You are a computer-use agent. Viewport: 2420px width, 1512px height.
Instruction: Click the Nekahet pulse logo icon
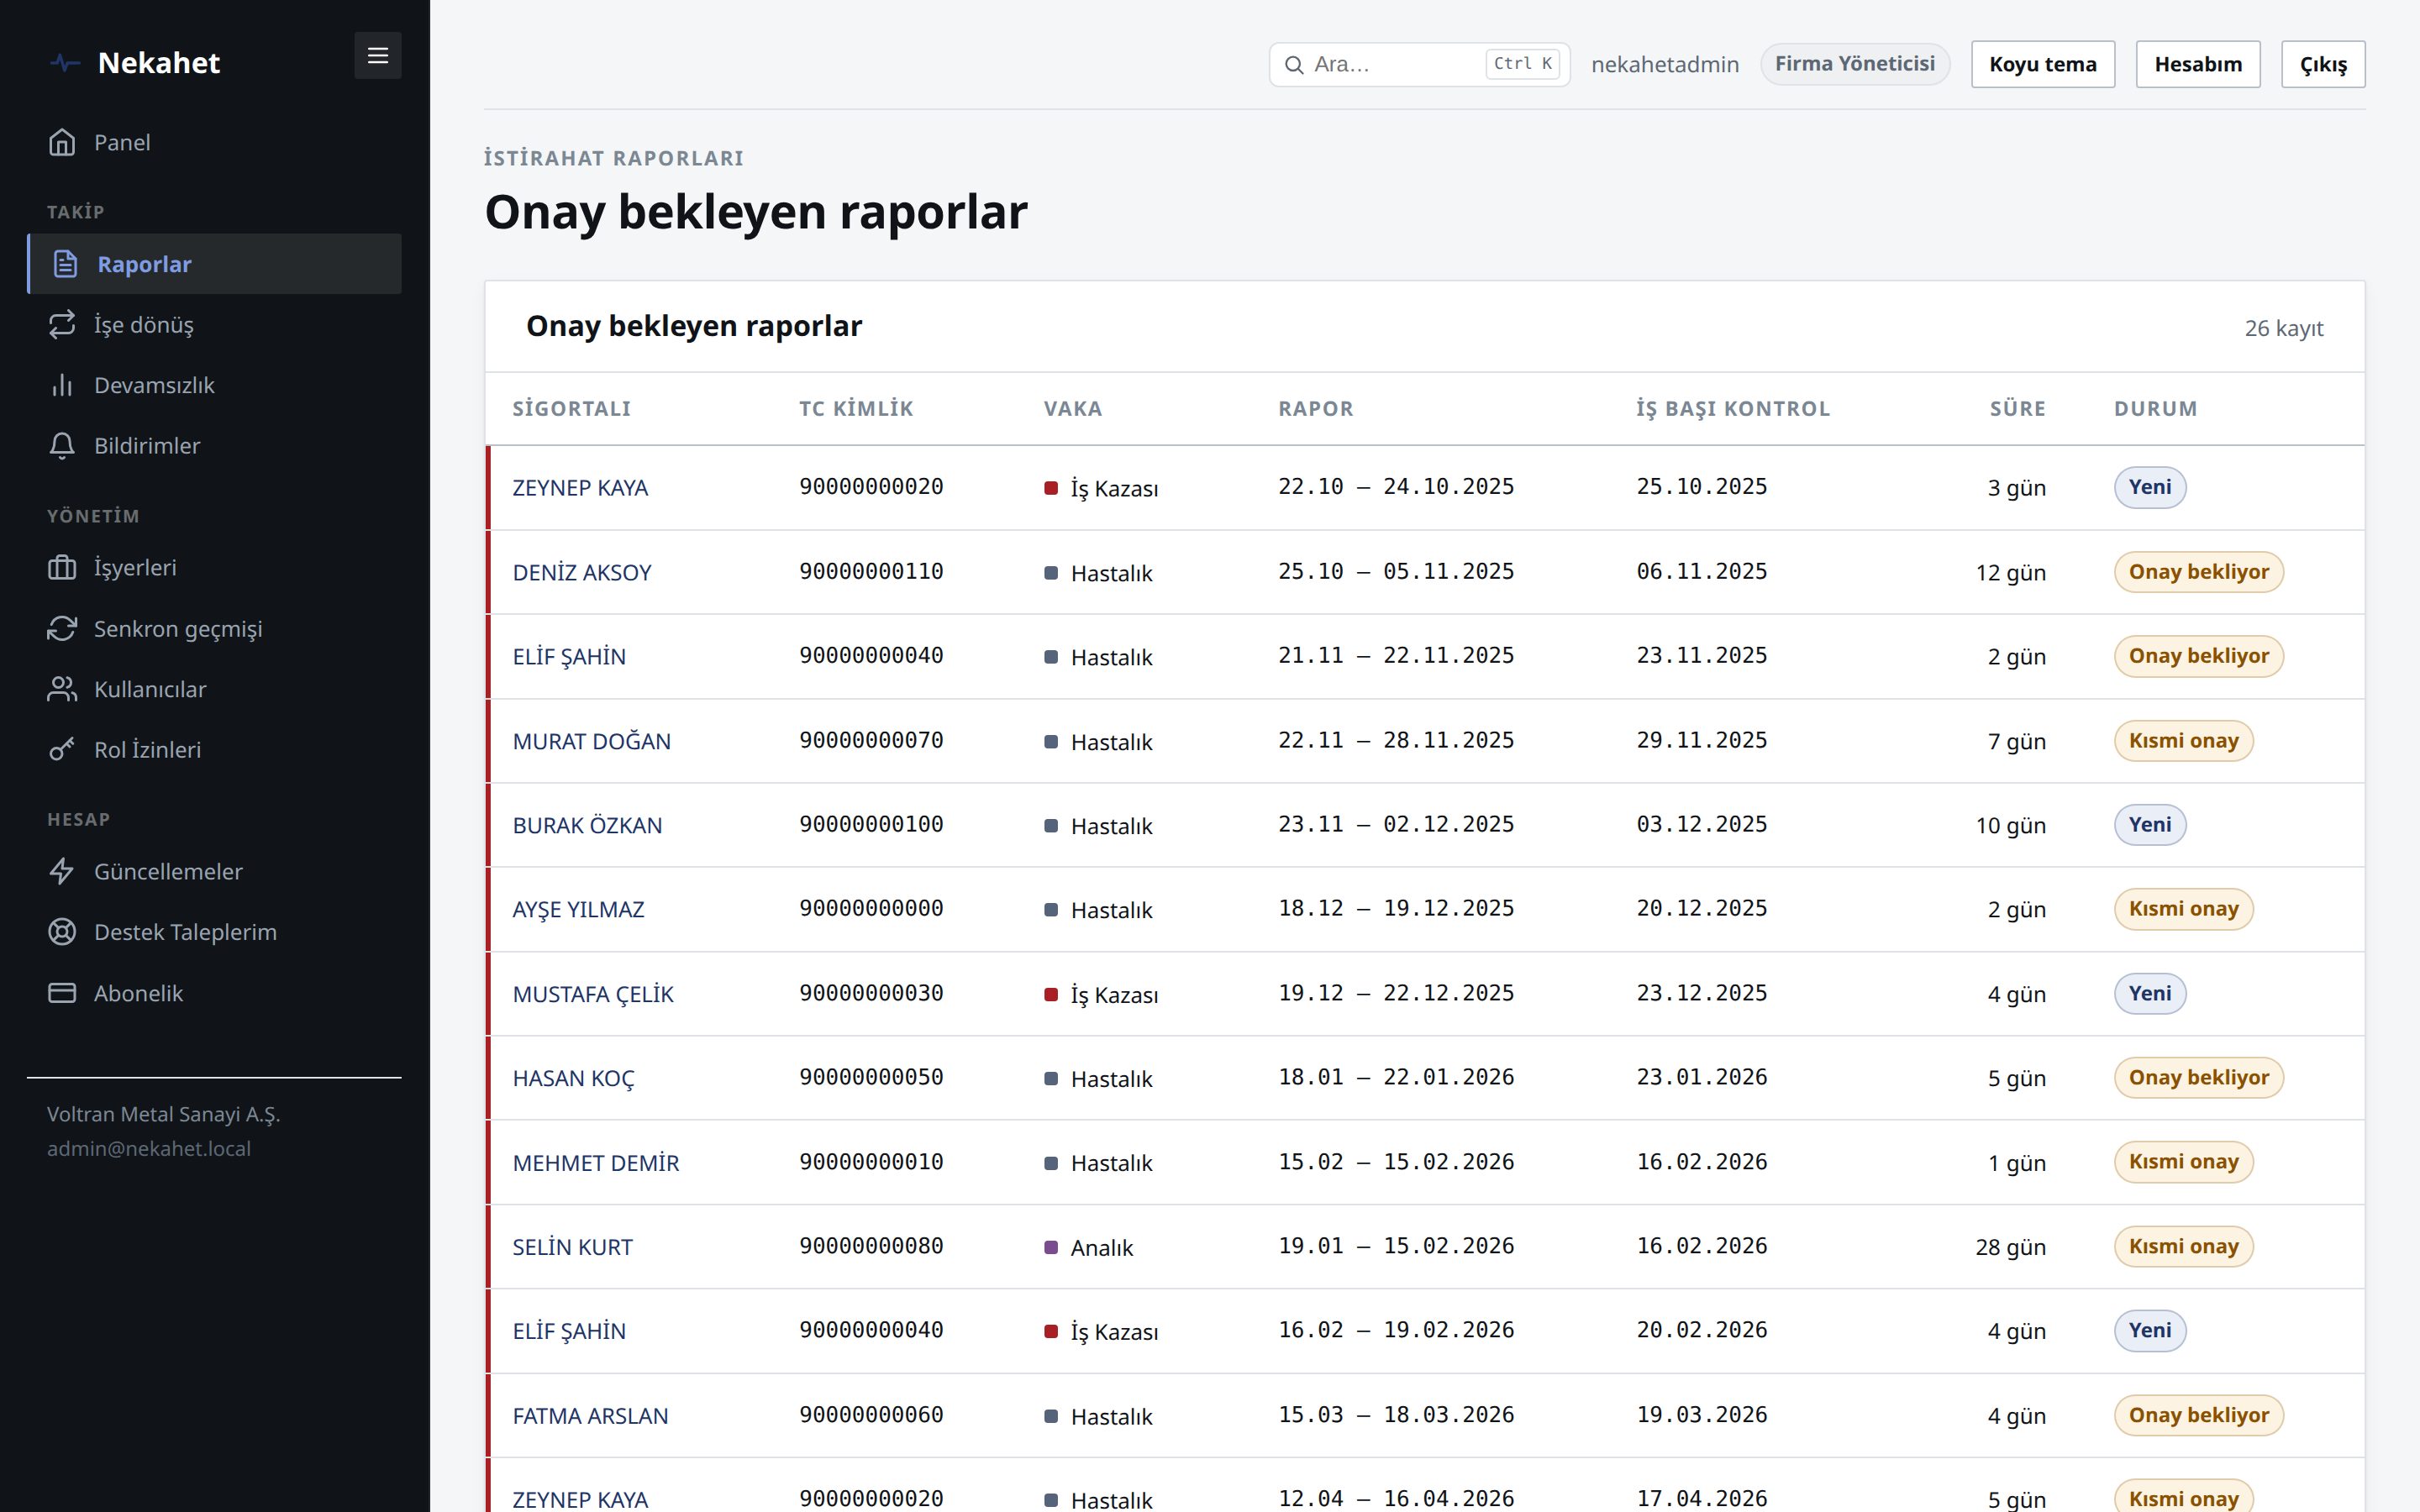coord(65,63)
